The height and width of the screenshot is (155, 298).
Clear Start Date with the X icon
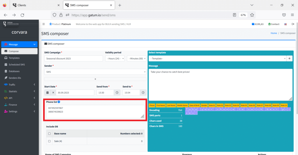(x=53, y=92)
